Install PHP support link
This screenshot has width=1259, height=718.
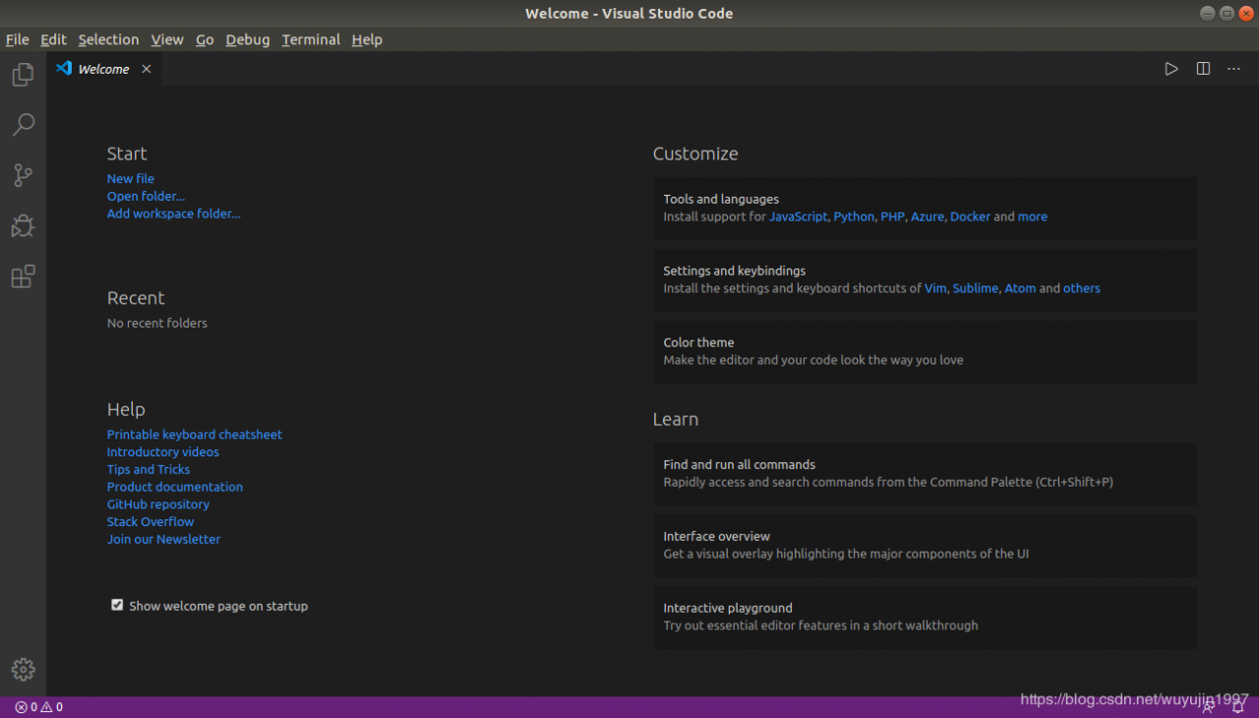coord(892,216)
